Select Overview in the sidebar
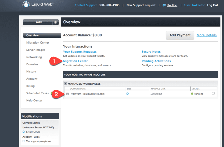This screenshot has width=224, height=147. pos(42,35)
